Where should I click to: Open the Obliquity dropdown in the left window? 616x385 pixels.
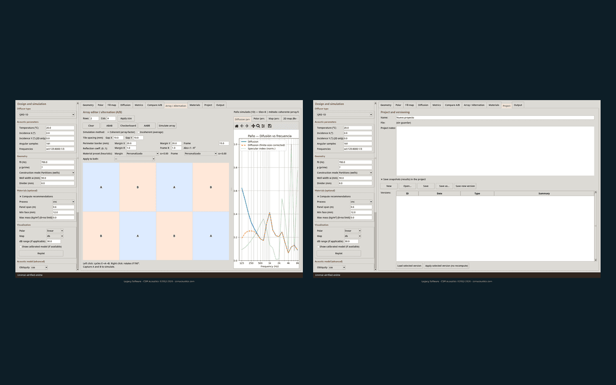pyautogui.click(x=39, y=267)
